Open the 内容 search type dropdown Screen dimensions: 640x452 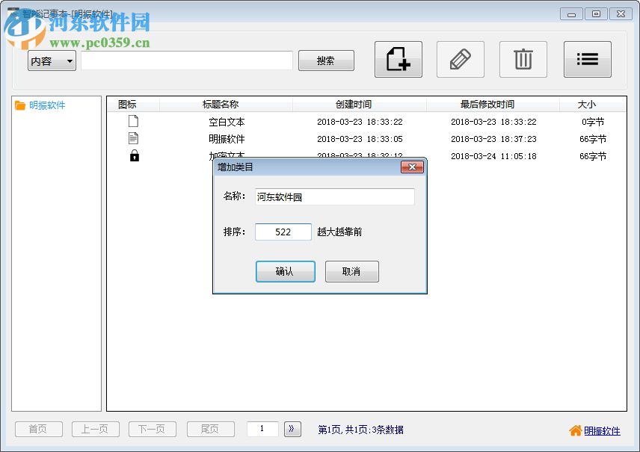[51, 61]
